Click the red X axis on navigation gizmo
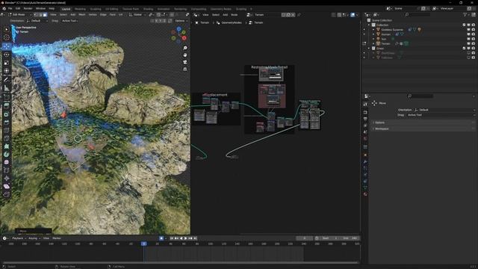 184,38
